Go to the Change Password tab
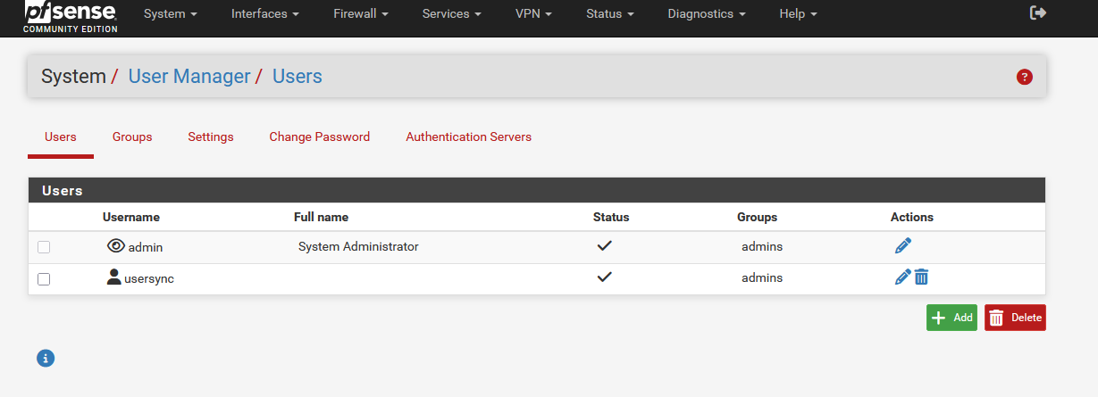The height and width of the screenshot is (397, 1098). tap(320, 137)
